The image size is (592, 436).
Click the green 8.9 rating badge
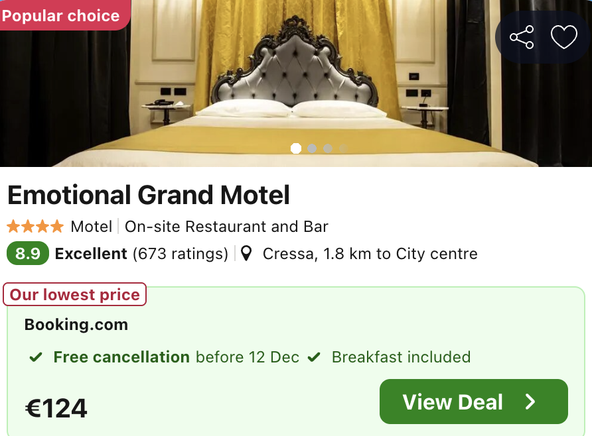pos(28,253)
